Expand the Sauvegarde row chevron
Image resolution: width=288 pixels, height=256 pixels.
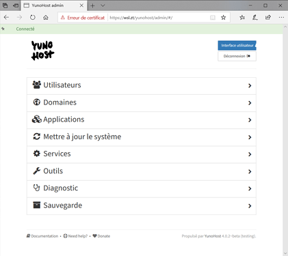[250, 206]
